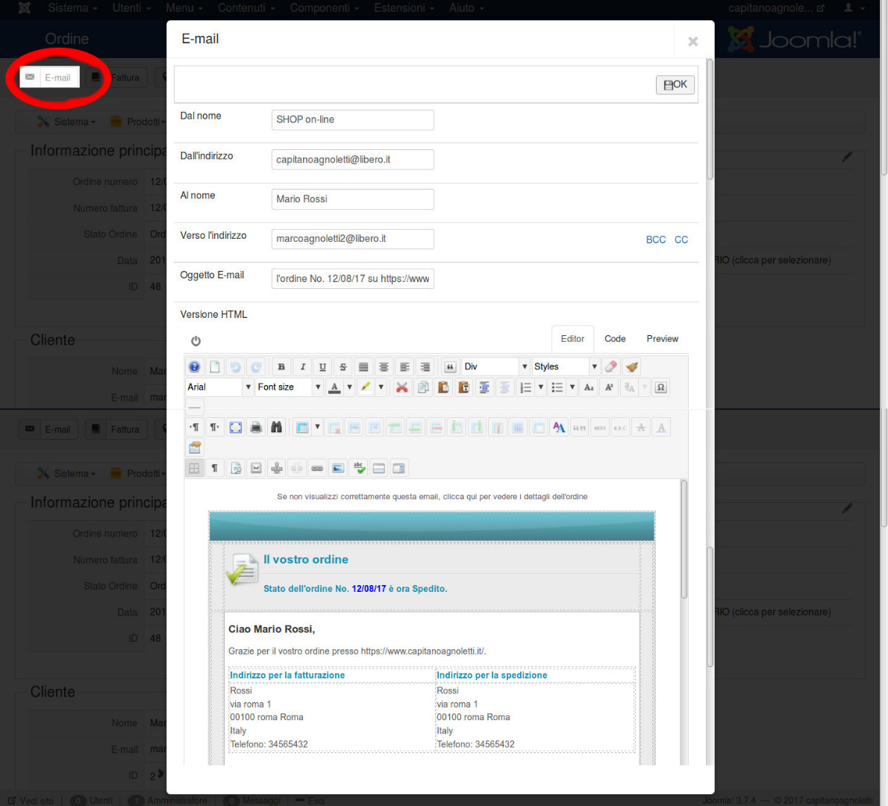Click the colored AA style icon
This screenshot has width=888, height=806.
(x=559, y=428)
